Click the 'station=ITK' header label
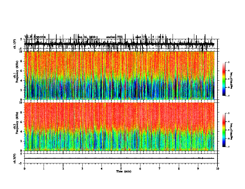This screenshot has height=189, width=245. click(x=114, y=37)
